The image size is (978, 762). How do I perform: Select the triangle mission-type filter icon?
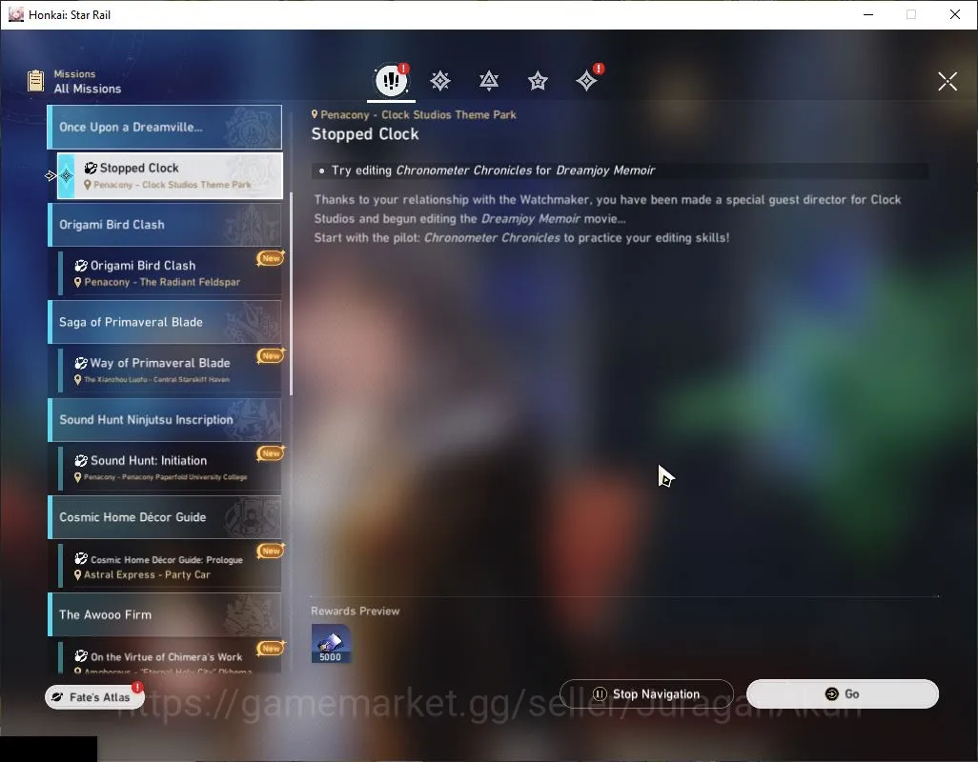coord(489,80)
